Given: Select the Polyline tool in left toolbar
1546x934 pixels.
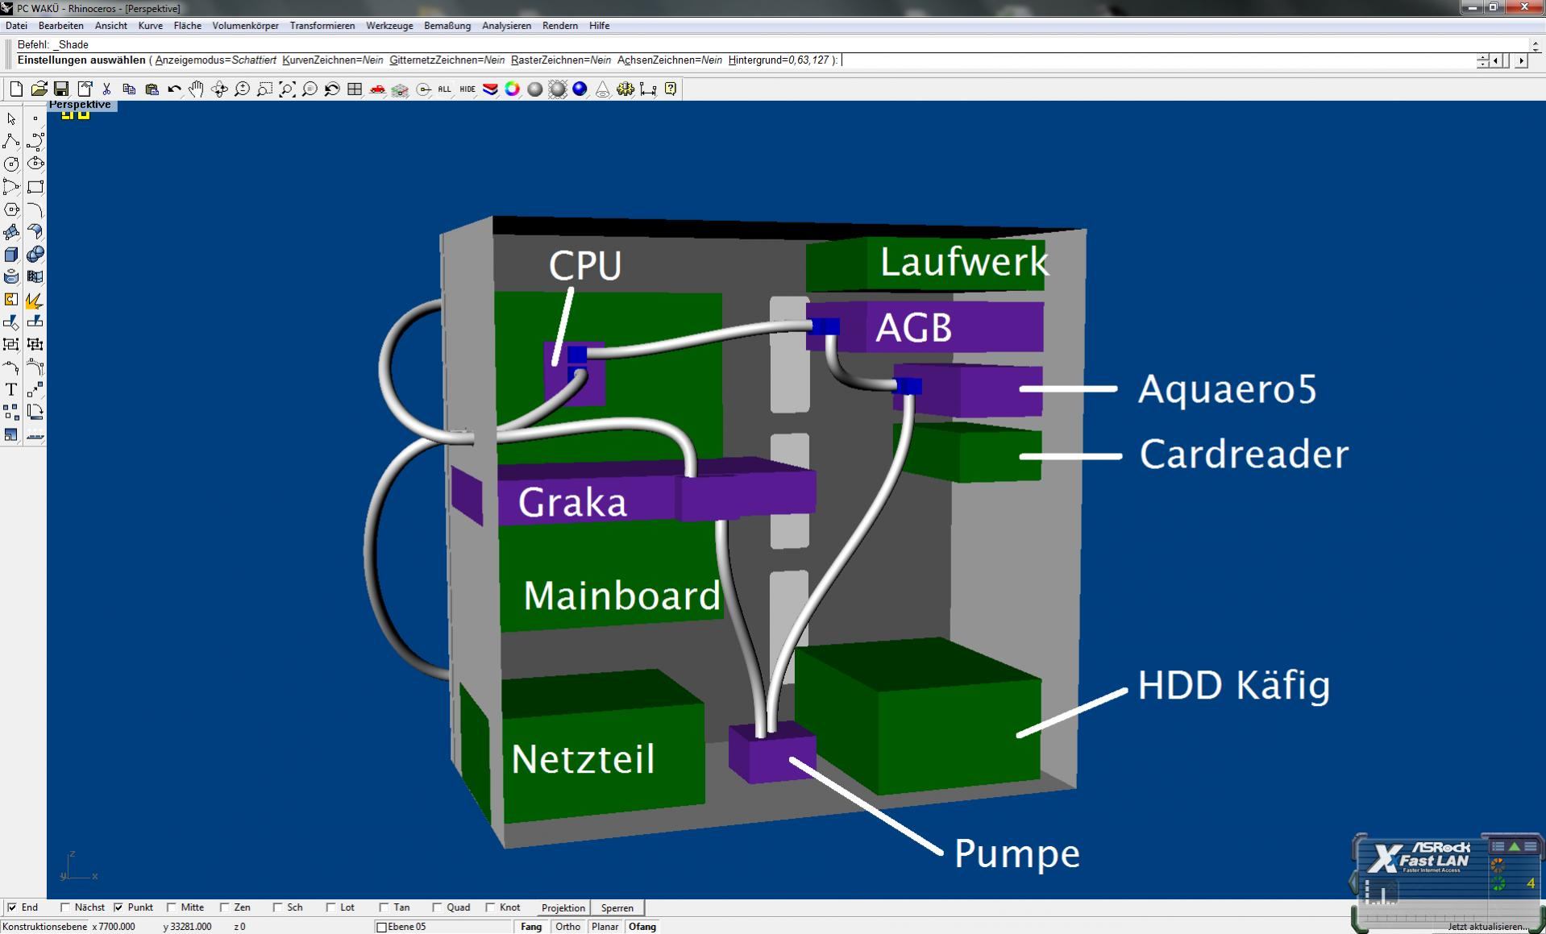Looking at the screenshot, I should [11, 142].
